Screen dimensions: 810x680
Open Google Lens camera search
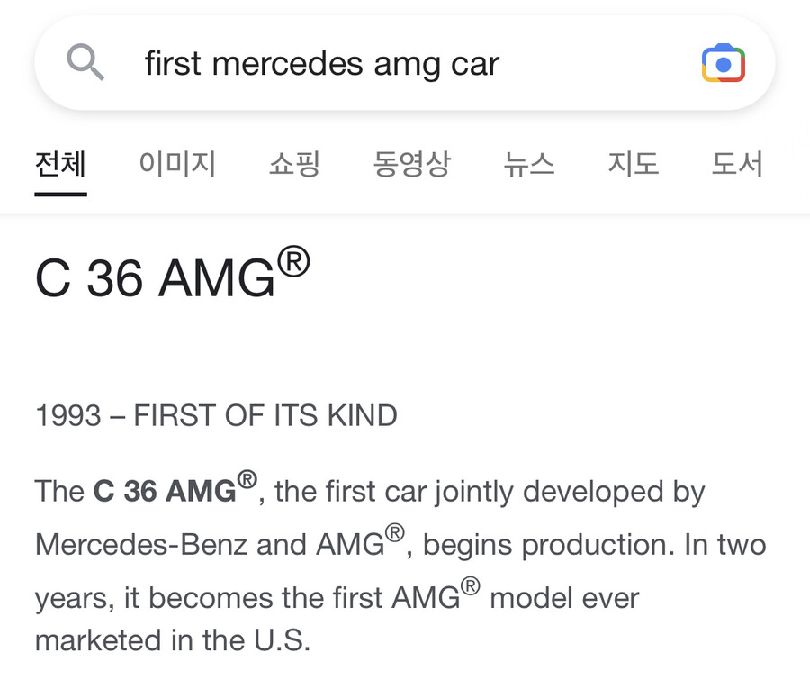pyautogui.click(x=724, y=63)
